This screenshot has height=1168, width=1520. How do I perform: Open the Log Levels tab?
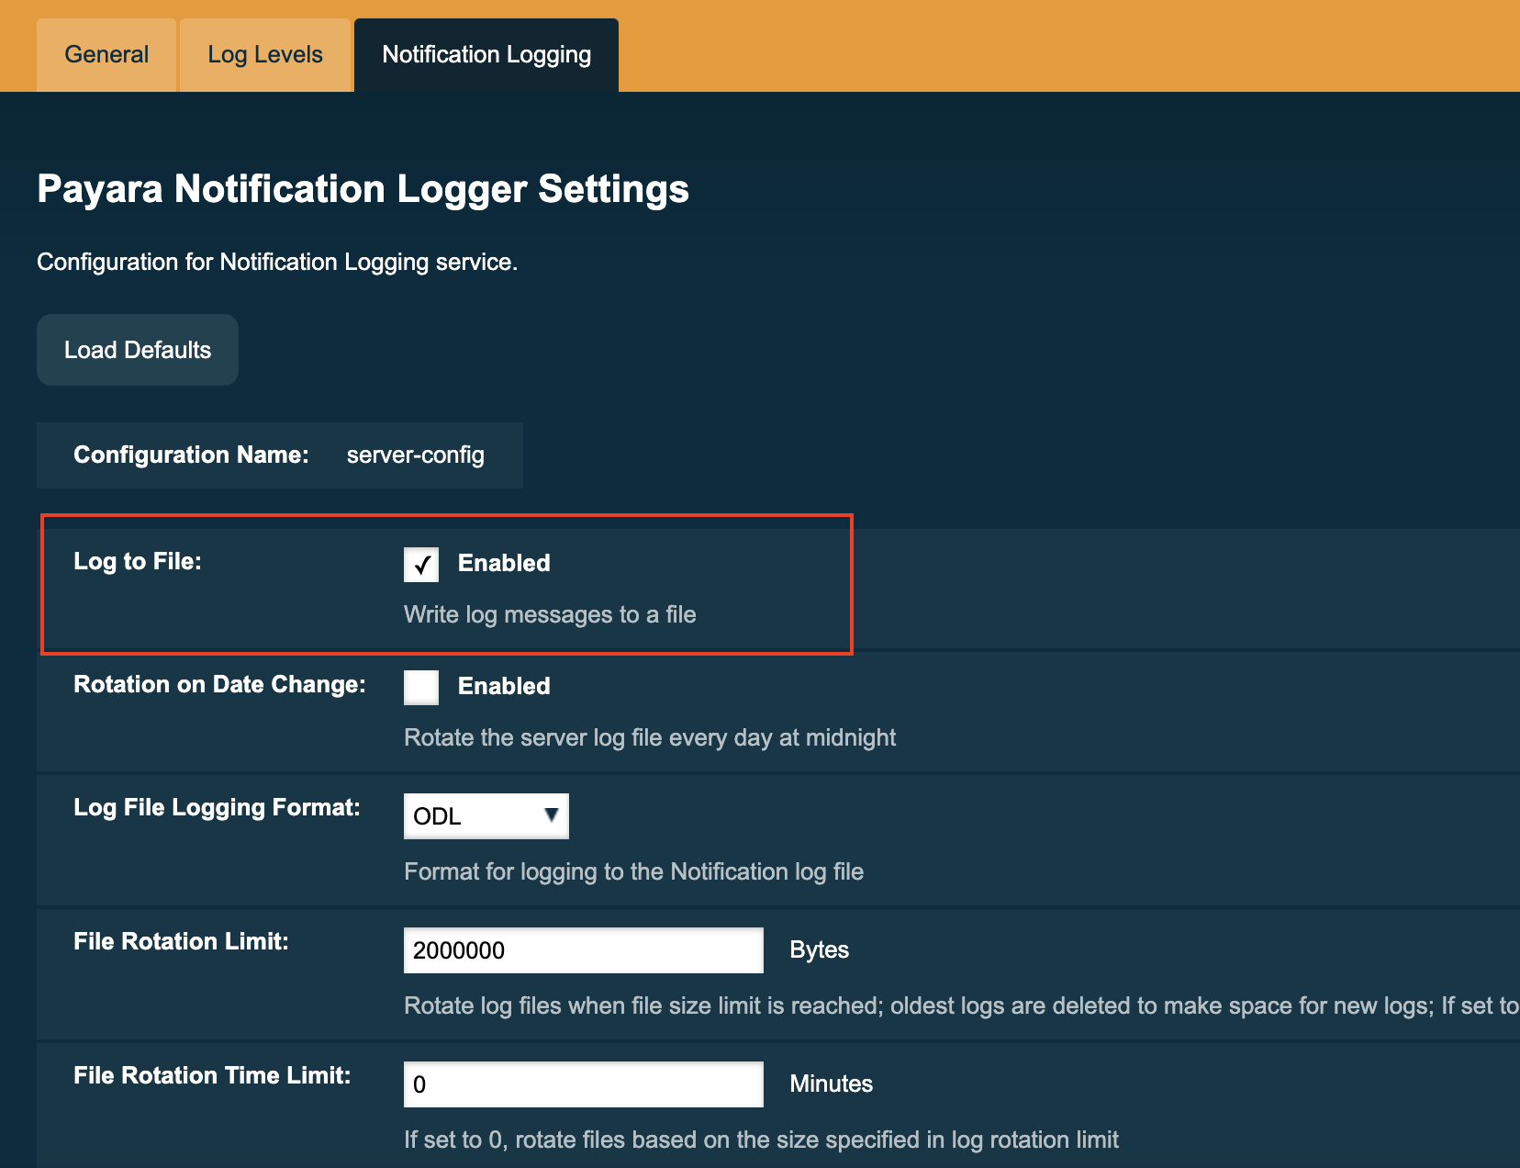click(x=264, y=54)
